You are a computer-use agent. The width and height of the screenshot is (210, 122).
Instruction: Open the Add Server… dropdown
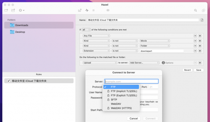click(144, 62)
